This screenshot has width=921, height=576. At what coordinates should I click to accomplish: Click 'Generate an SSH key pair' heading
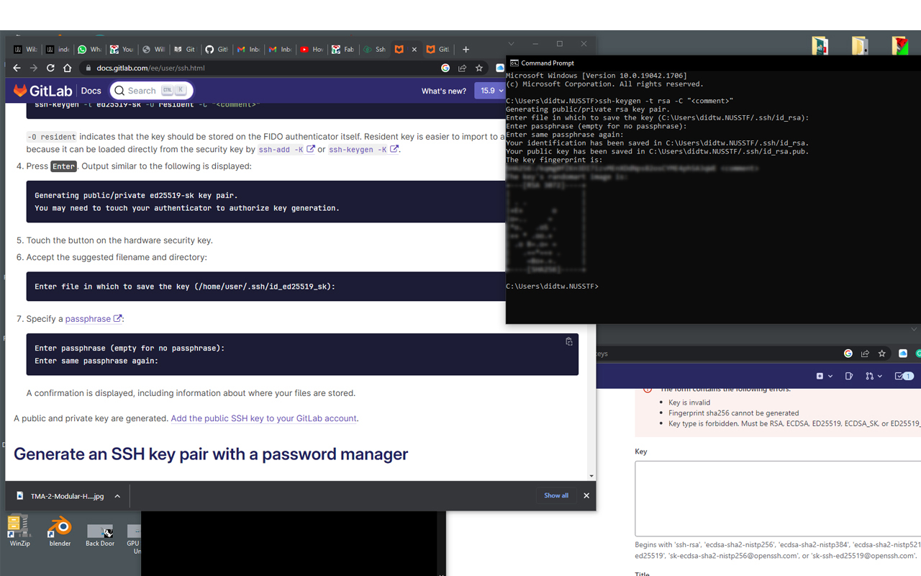(211, 454)
